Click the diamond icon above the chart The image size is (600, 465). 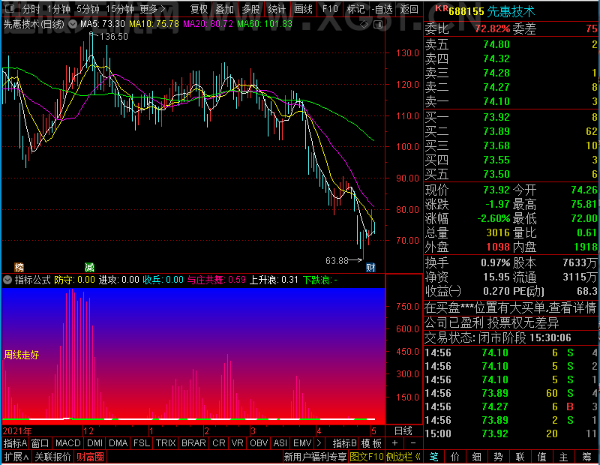pos(364,25)
